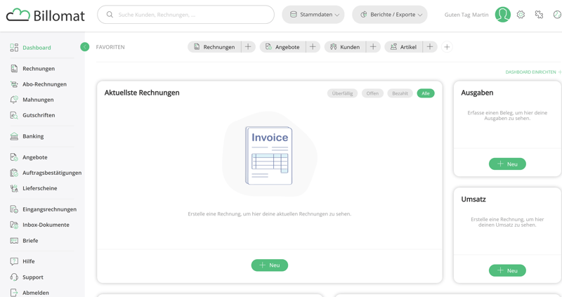Open Mahnungen via its sidebar icon

coord(14,100)
